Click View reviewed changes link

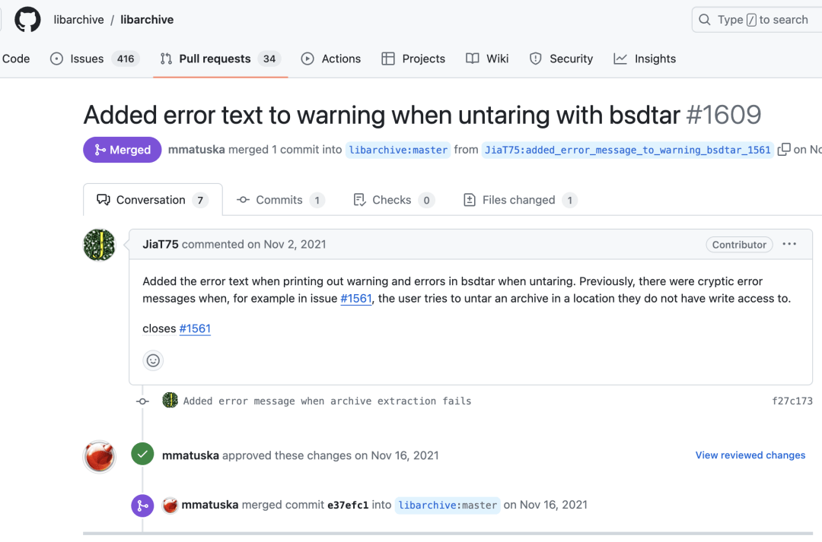click(750, 455)
